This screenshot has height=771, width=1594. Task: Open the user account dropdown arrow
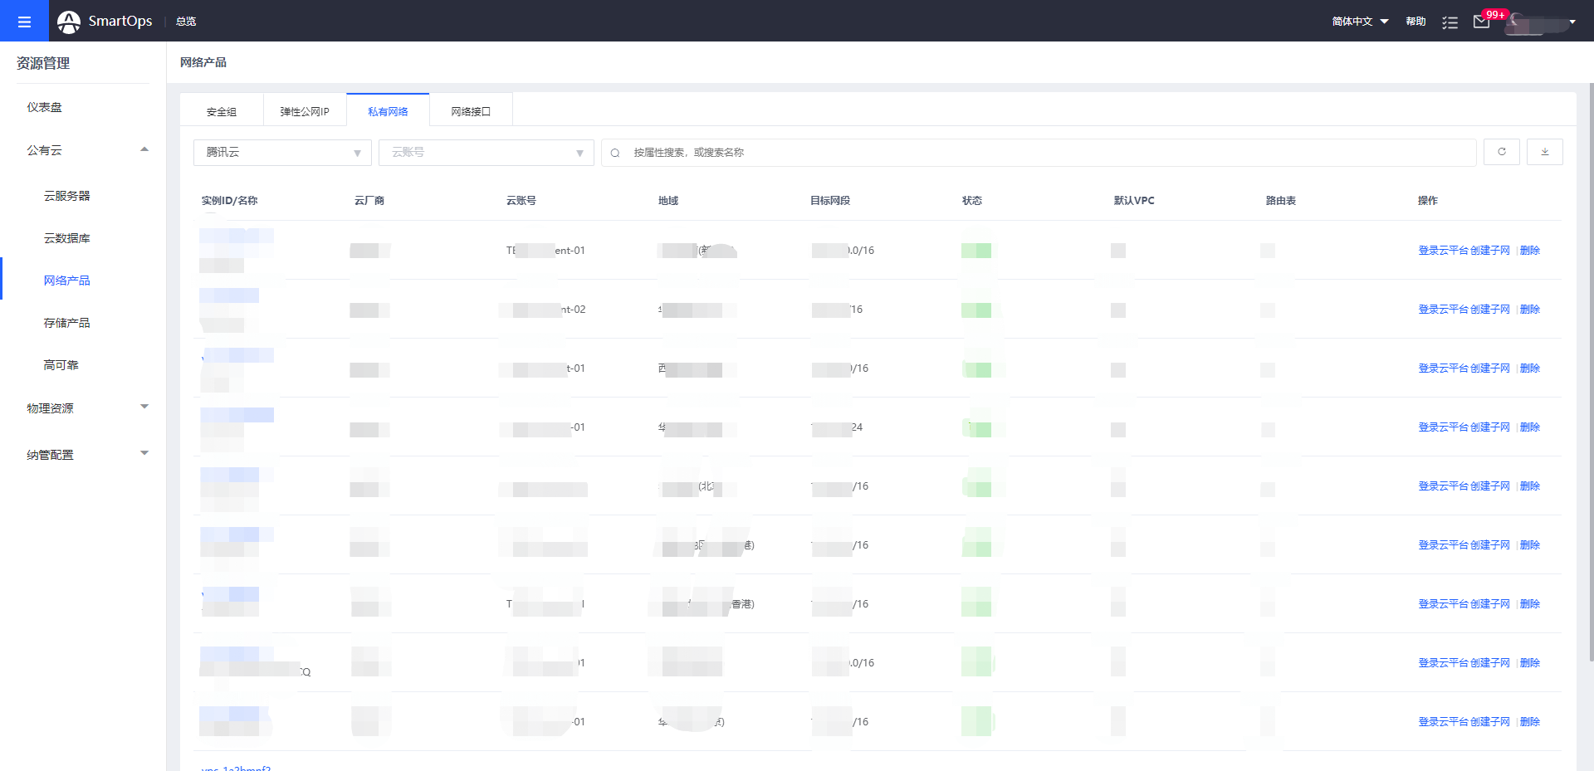coord(1572,22)
